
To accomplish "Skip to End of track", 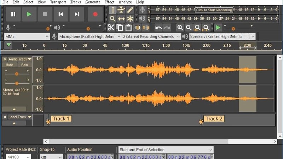I will pos(77,14).
